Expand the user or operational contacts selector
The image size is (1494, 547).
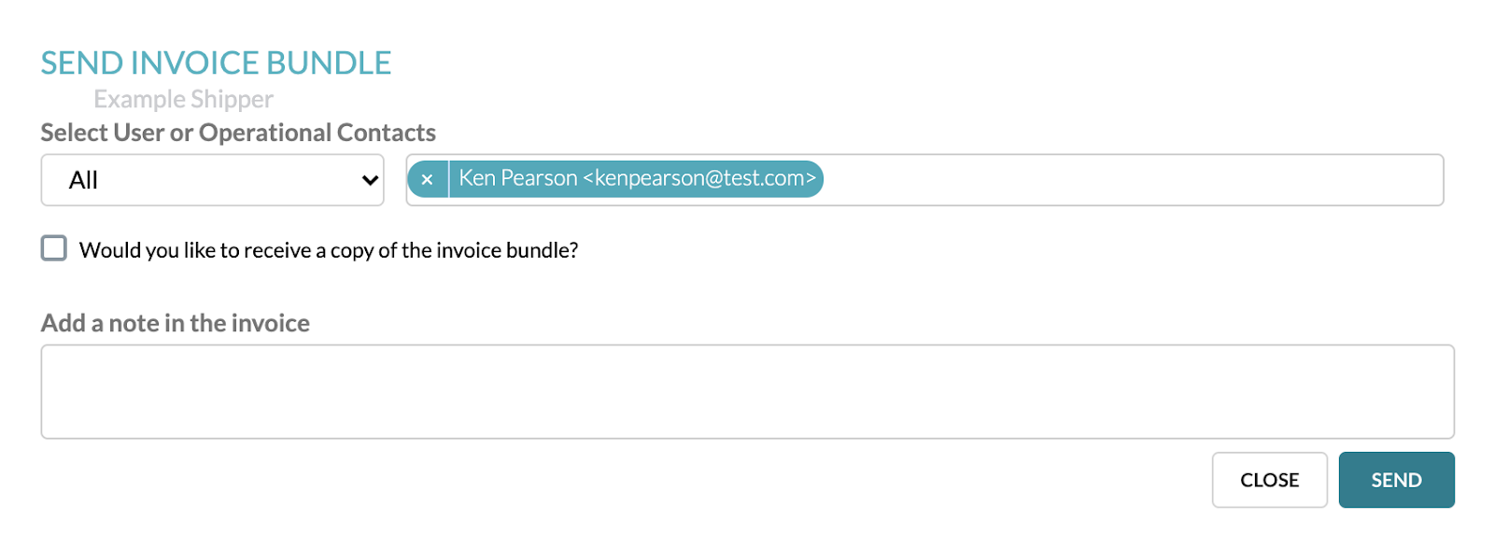pyautogui.click(x=212, y=179)
